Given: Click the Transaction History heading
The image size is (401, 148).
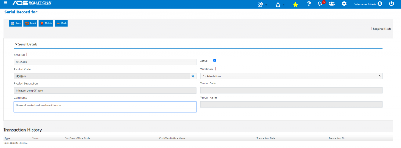Looking at the screenshot, I should pos(22,130).
